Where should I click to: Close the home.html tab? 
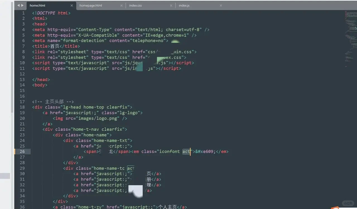72,6
